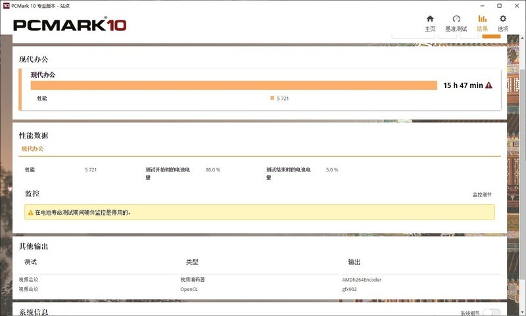Click the orange button below the 结果 nav

[x=491, y=36]
